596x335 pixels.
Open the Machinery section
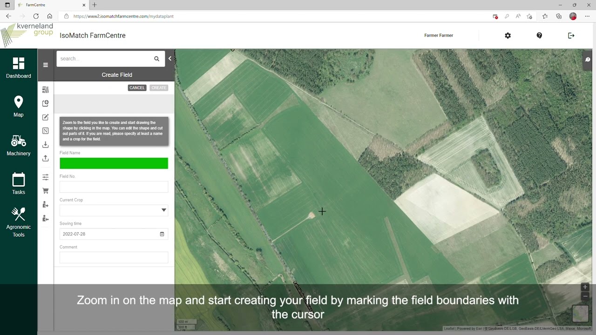coord(19,145)
